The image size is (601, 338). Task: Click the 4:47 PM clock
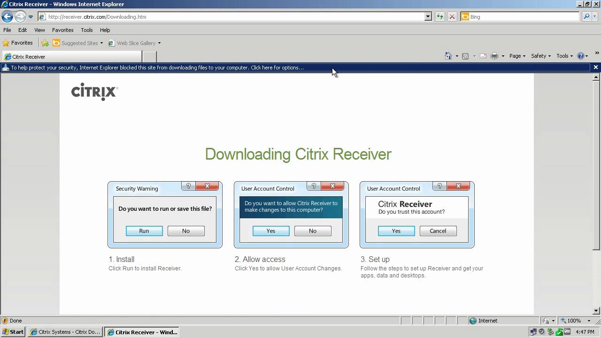click(x=585, y=332)
